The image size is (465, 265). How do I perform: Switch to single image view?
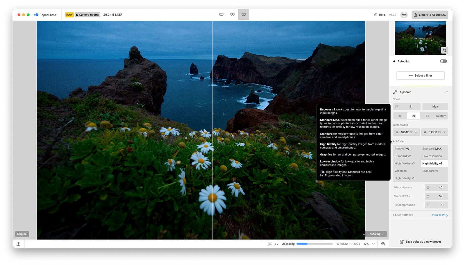[x=221, y=14]
